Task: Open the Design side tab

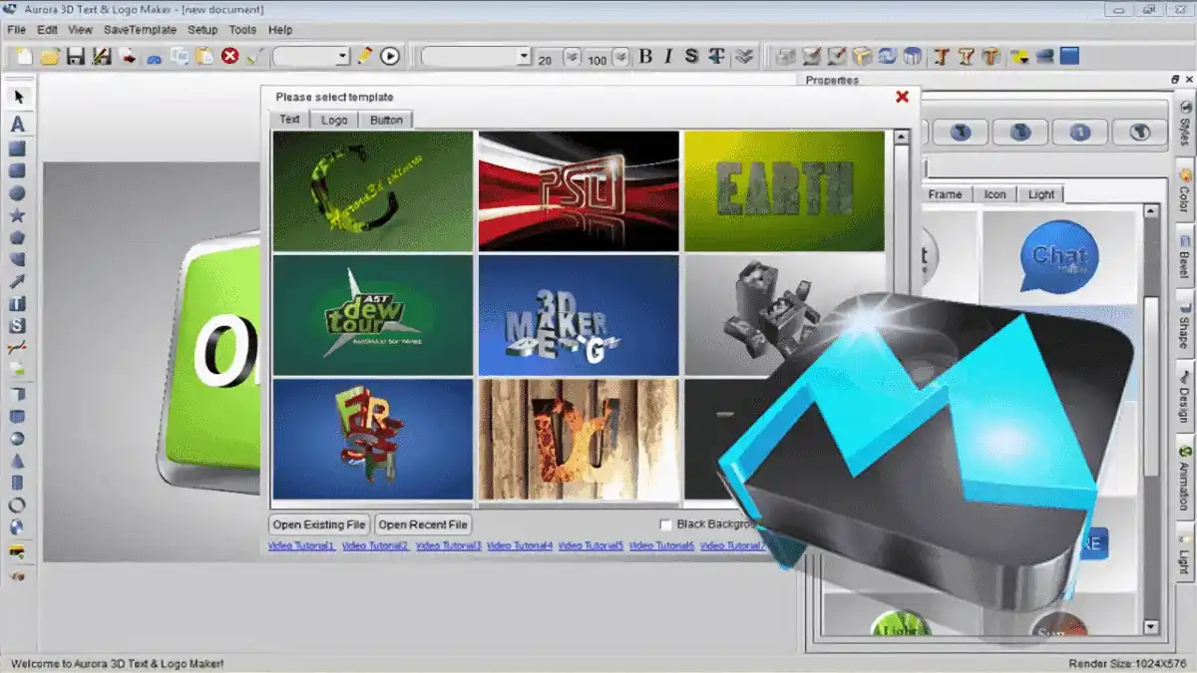Action: (x=1184, y=394)
